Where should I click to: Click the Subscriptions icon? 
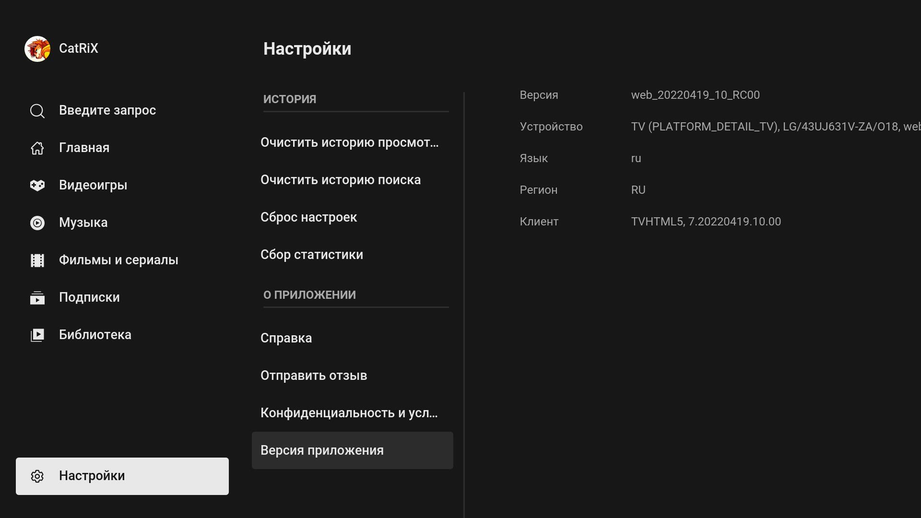pyautogui.click(x=37, y=298)
